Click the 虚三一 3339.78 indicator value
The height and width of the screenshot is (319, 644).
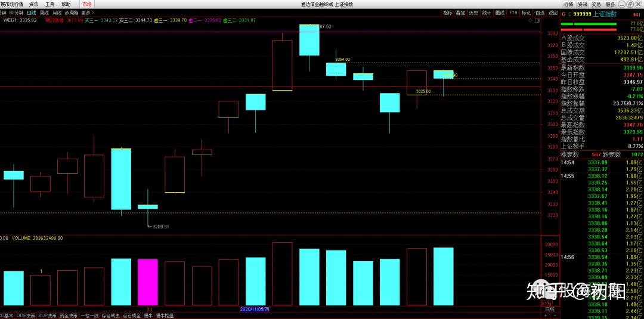(x=171, y=20)
